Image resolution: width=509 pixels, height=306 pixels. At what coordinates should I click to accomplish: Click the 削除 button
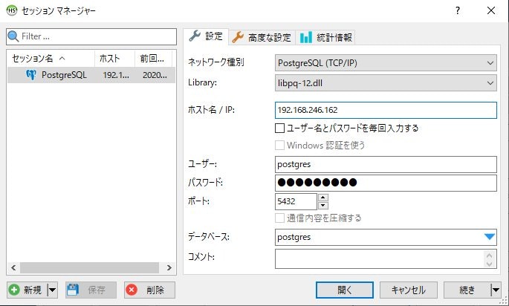point(149,290)
